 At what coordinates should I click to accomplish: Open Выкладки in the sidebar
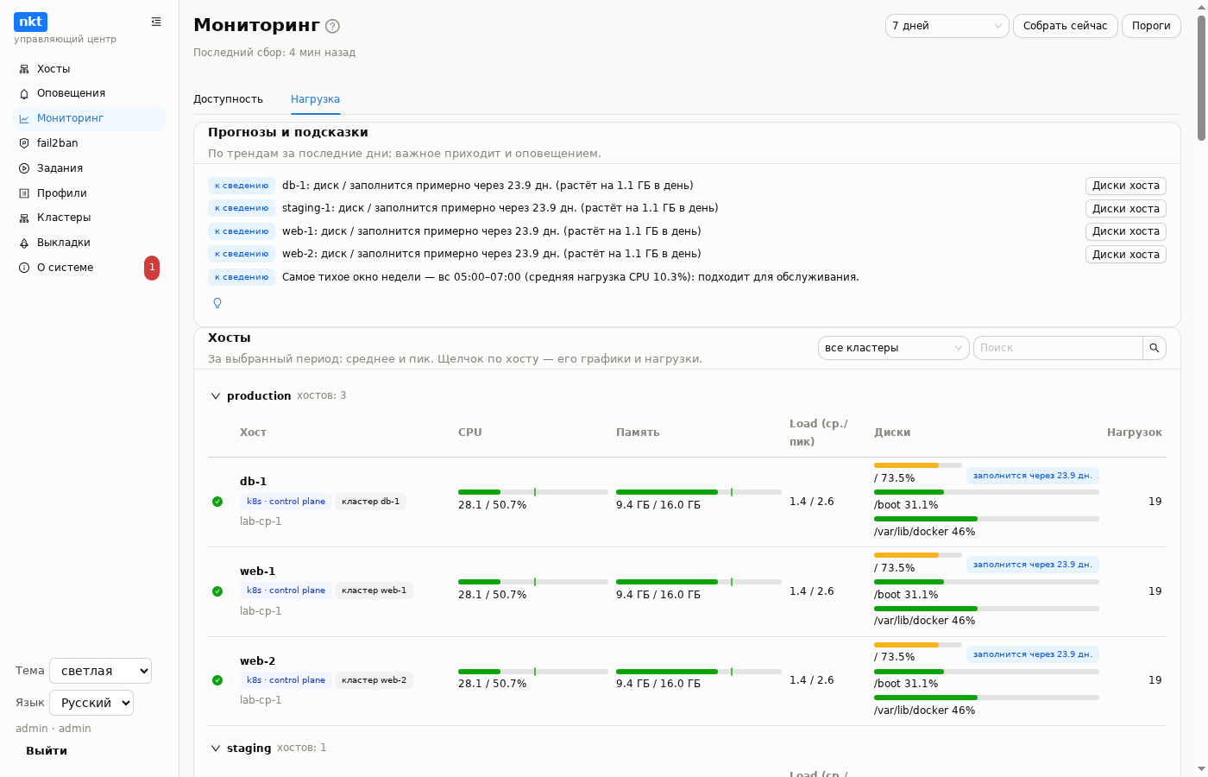[89, 243]
